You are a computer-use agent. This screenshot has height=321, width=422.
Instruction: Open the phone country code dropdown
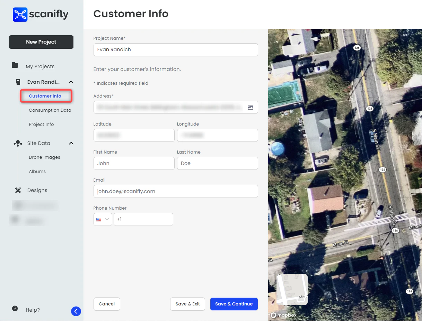coord(103,219)
